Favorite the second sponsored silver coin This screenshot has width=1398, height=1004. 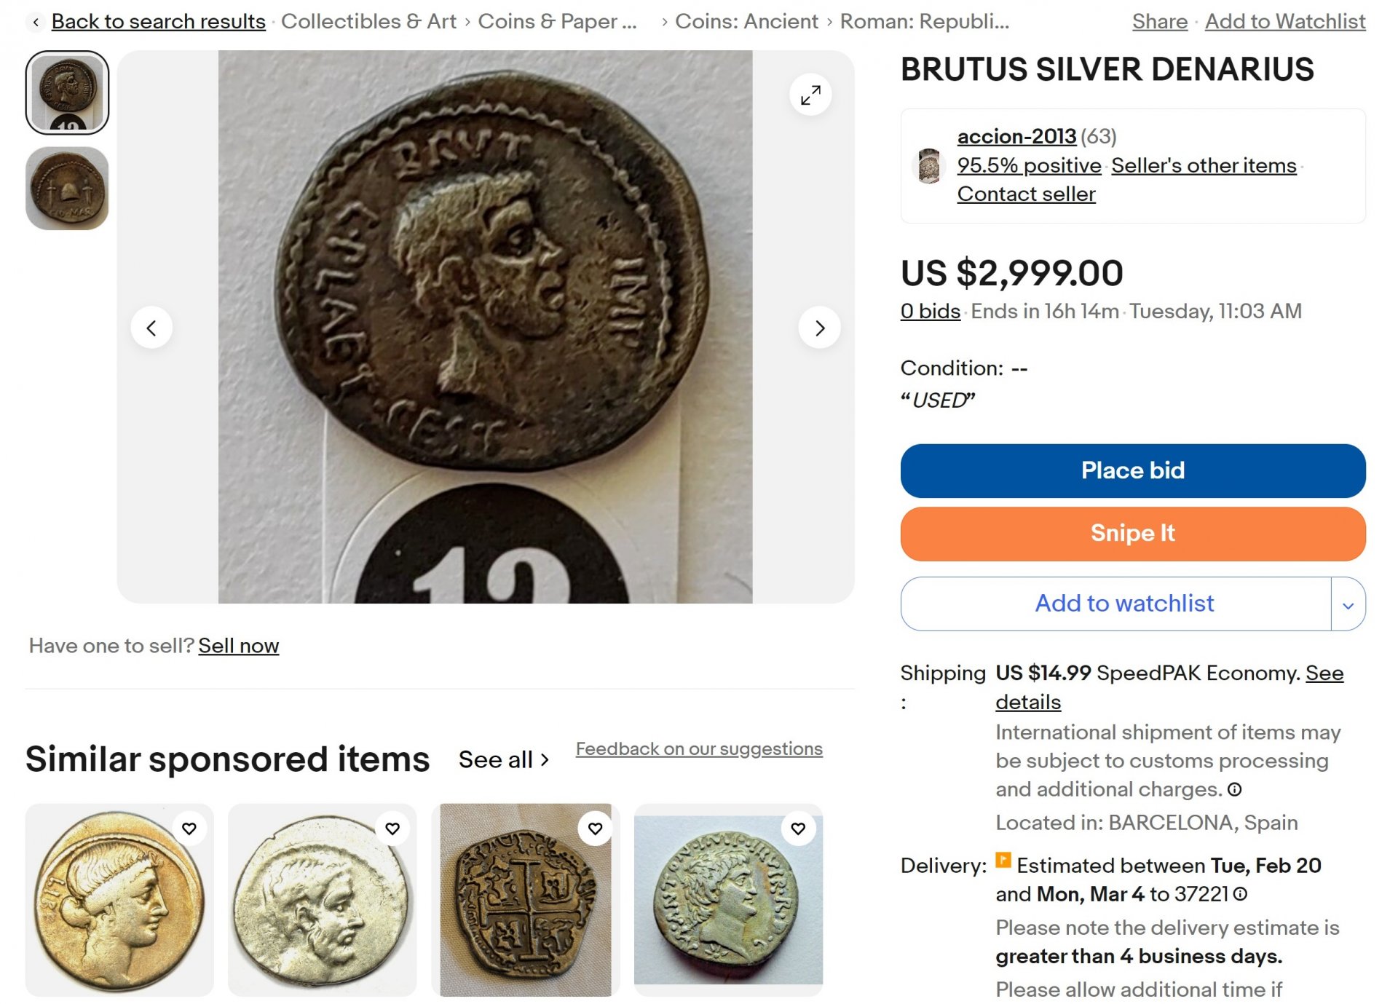click(x=392, y=829)
